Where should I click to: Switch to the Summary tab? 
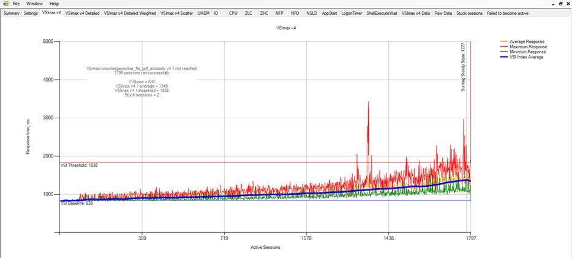(x=11, y=13)
